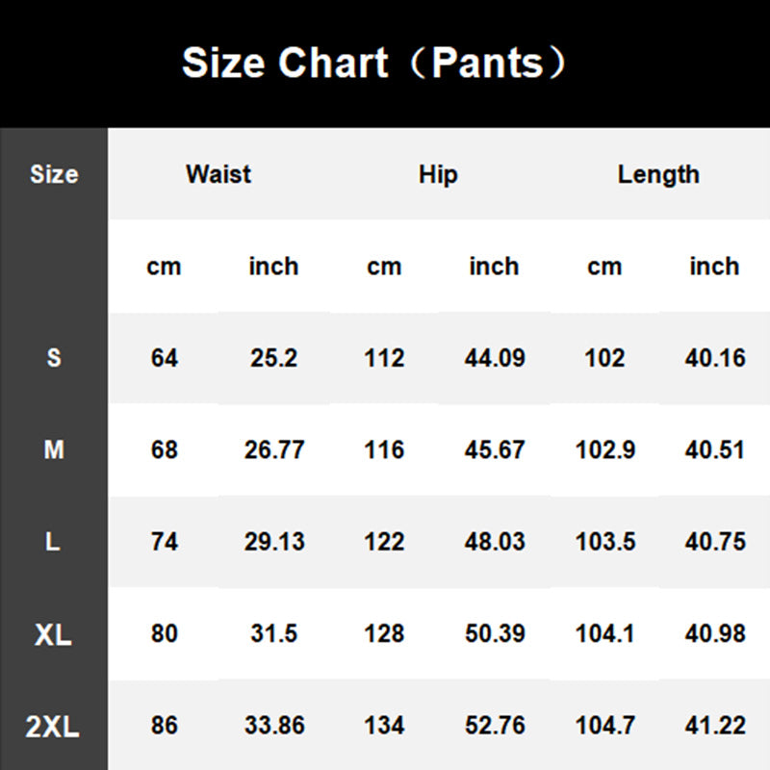Select the Waist column header
This screenshot has height=770, width=770.
click(218, 174)
